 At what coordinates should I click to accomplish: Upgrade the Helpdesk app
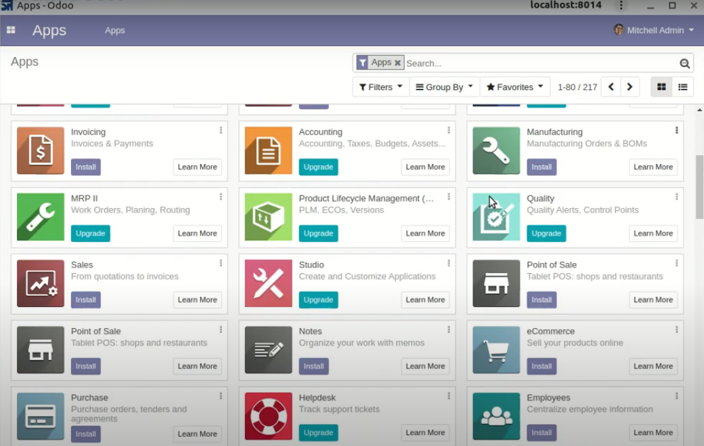tap(318, 432)
